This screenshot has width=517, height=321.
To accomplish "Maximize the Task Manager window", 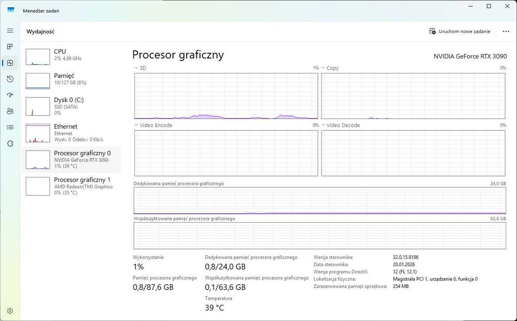I will (x=489, y=6).
